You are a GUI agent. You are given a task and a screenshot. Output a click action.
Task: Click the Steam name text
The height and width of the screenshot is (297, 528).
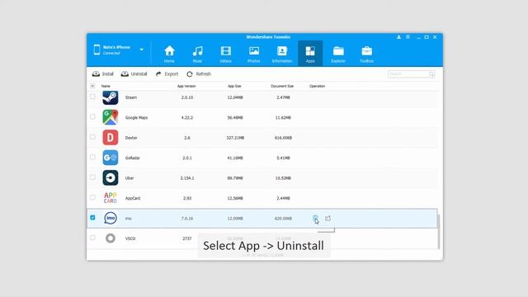[131, 97]
